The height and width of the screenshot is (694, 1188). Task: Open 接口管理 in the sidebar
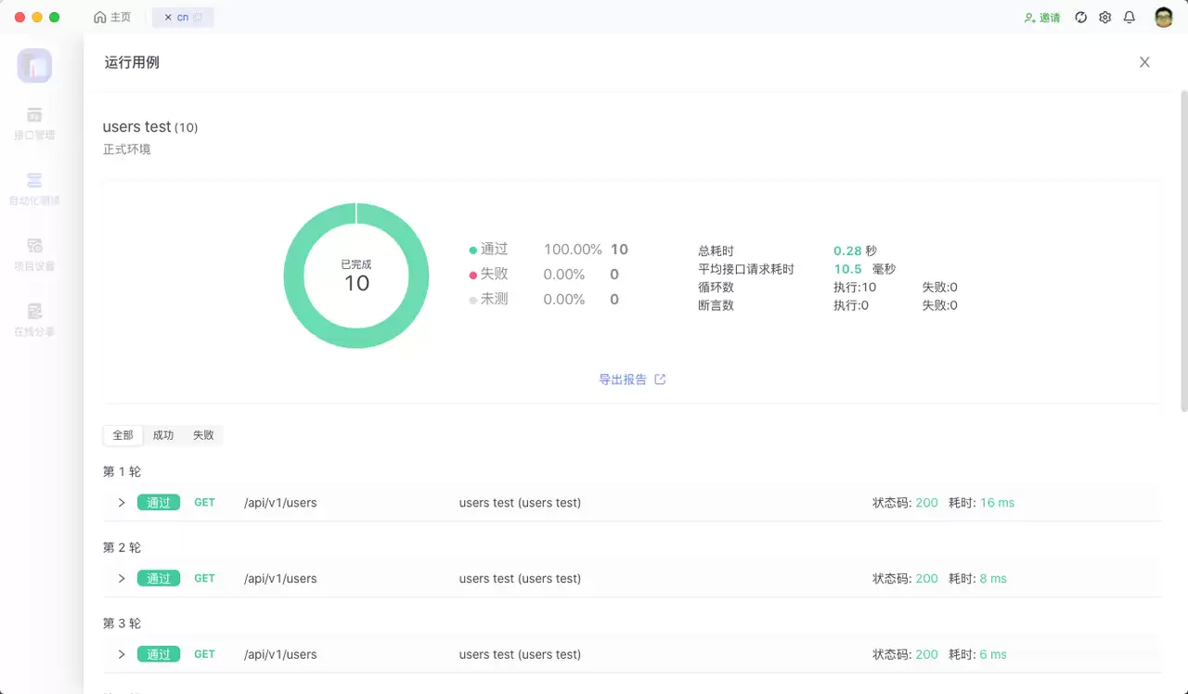coord(34,123)
